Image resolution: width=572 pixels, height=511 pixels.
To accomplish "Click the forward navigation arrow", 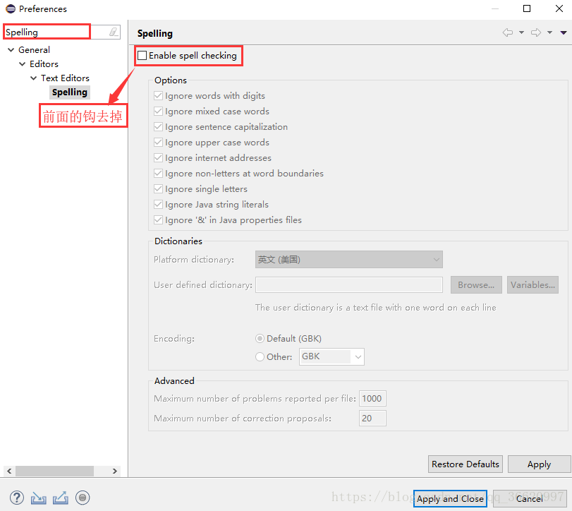I will pyautogui.click(x=534, y=32).
